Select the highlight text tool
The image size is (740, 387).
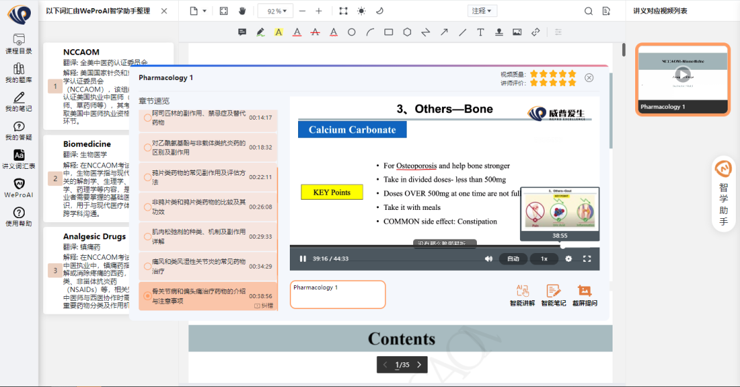(x=279, y=32)
